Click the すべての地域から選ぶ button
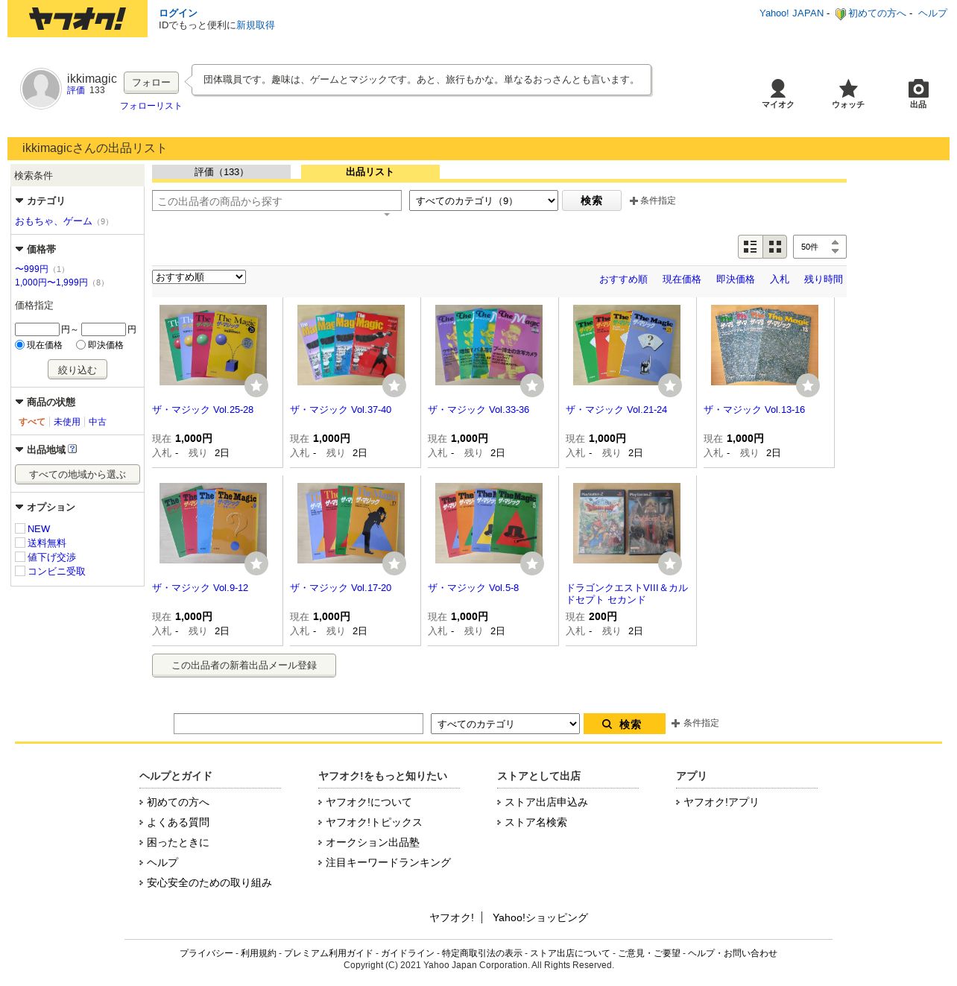Viewport: 957px width, 986px height. [78, 474]
